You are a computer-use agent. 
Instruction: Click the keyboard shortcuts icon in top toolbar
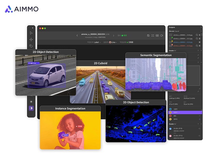(157, 36)
